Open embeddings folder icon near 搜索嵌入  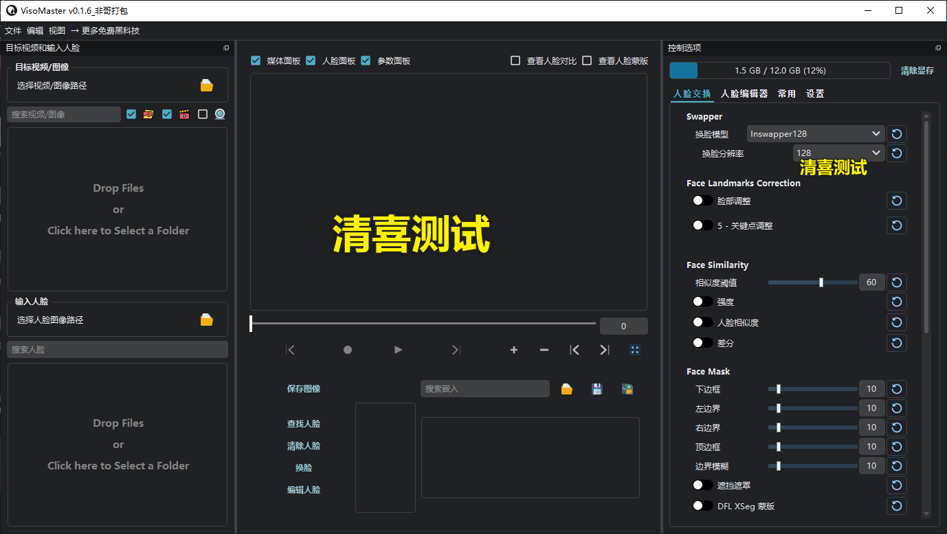[x=566, y=388]
